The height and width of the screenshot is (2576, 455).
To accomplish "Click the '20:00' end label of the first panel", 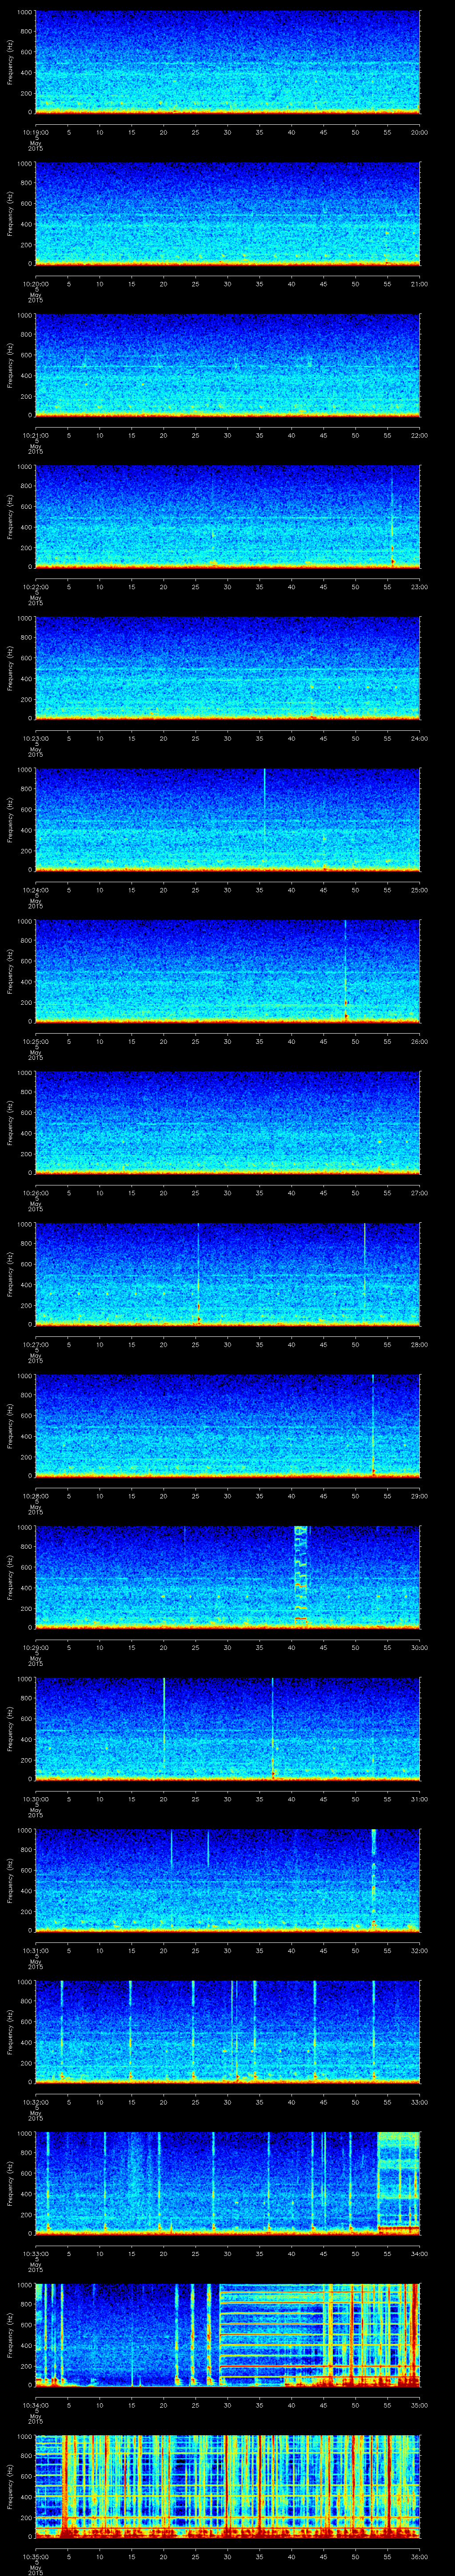I will coord(419,132).
